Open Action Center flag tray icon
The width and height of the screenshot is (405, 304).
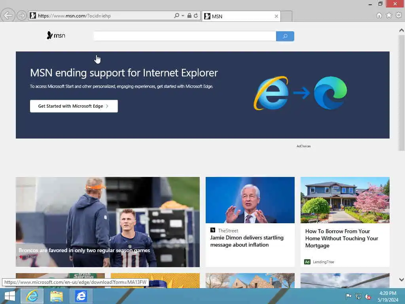(348, 296)
